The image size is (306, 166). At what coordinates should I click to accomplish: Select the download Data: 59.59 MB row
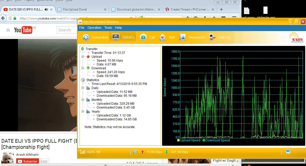click(x=107, y=76)
